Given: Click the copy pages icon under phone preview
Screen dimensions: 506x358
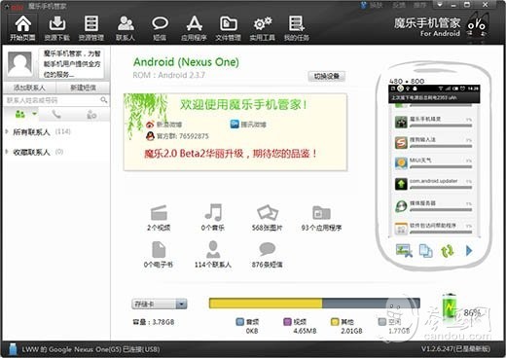Looking at the screenshot, I should tap(425, 250).
